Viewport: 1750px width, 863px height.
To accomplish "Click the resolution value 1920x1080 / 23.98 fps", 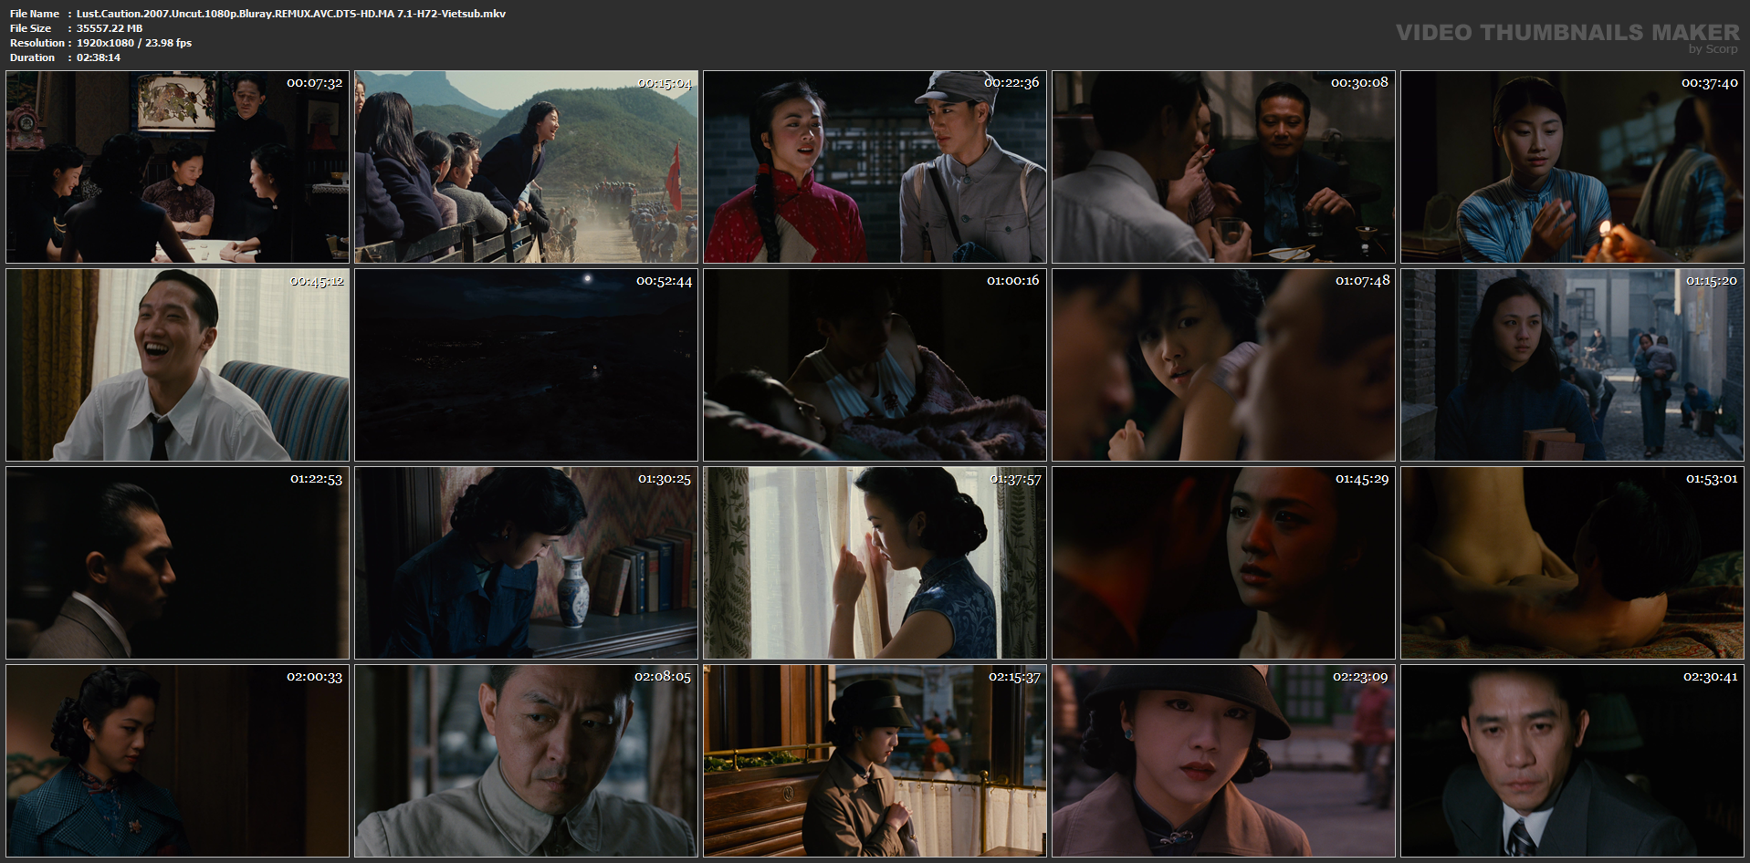I will pyautogui.click(x=134, y=43).
